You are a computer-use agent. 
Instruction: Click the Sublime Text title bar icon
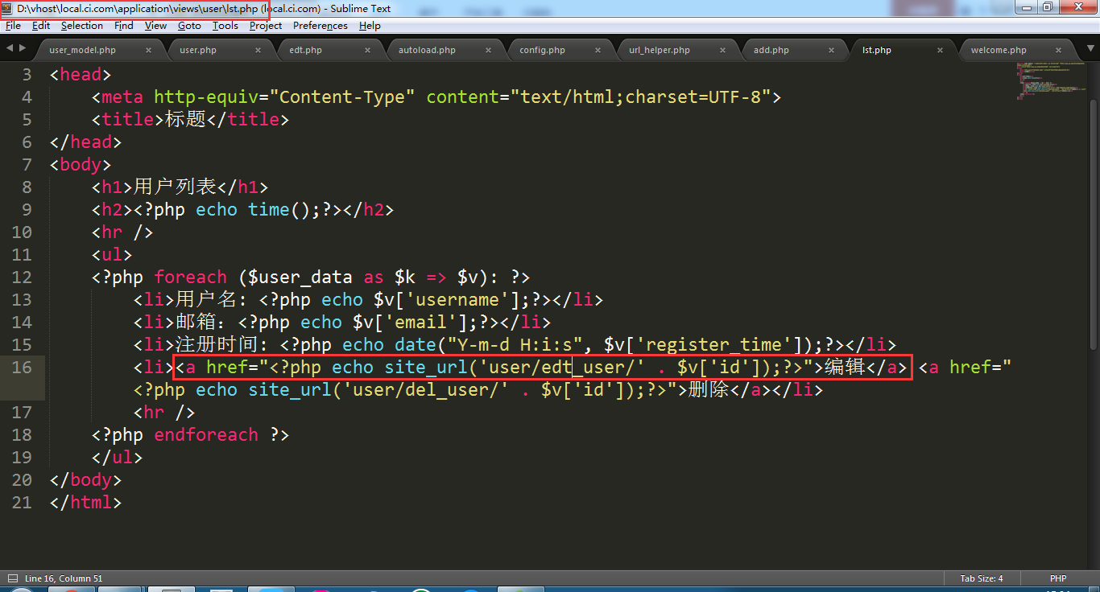point(7,8)
